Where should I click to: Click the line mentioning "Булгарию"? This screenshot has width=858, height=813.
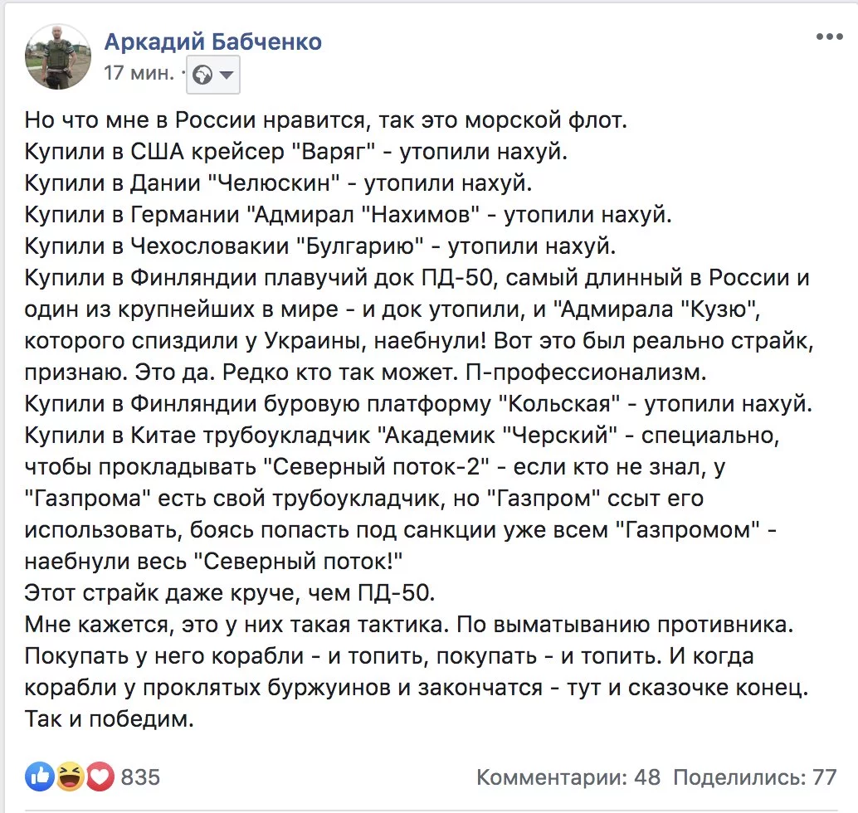point(320,246)
